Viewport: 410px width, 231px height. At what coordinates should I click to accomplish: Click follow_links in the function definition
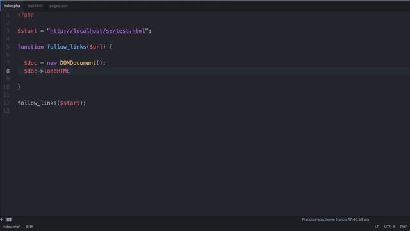coord(67,47)
